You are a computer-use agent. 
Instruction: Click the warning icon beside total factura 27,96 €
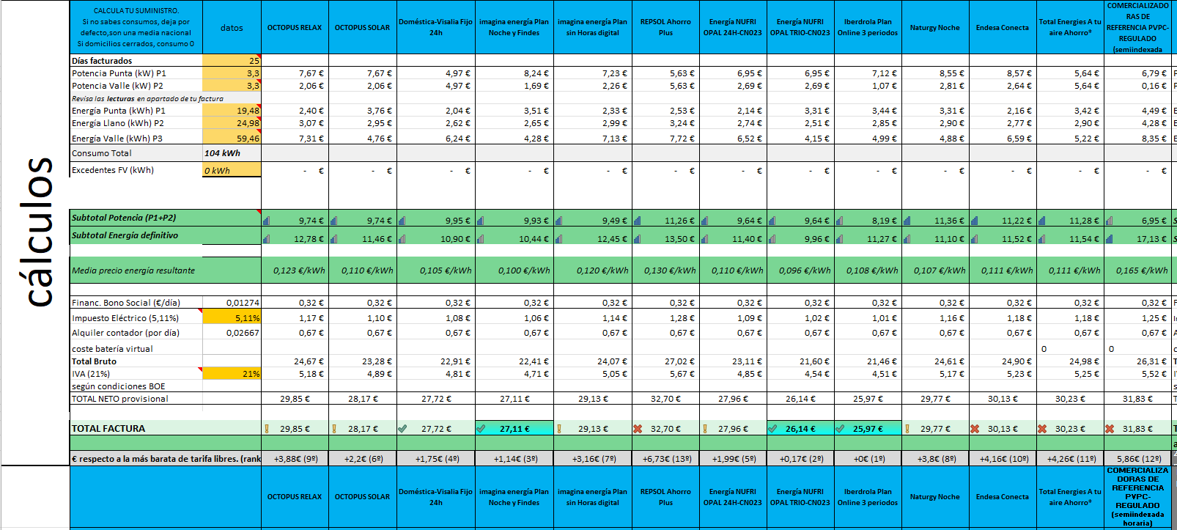(705, 429)
